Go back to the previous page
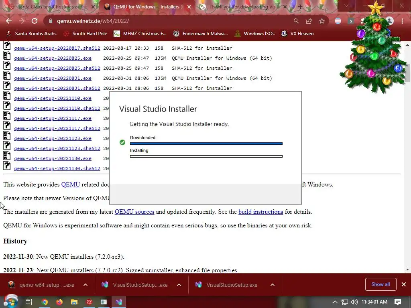411x308 pixels. [9, 21]
